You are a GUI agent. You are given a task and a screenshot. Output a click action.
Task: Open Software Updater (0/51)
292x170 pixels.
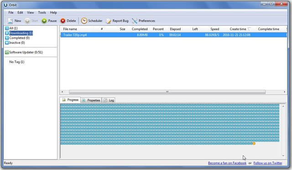(26, 52)
